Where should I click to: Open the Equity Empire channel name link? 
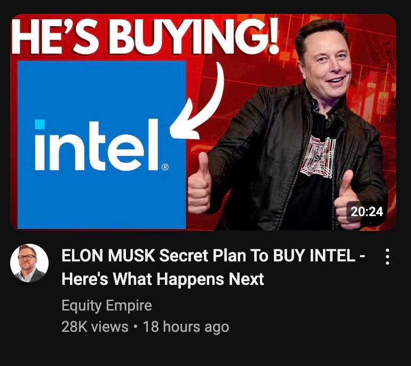coord(107,306)
